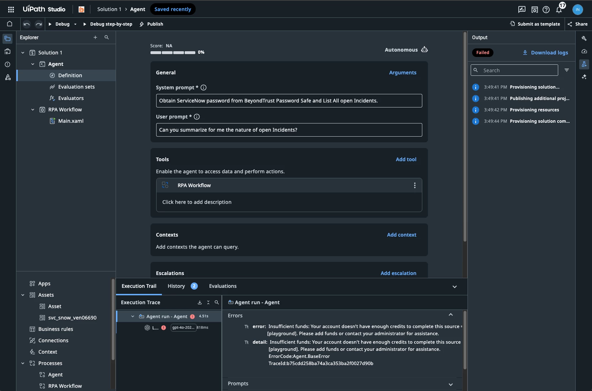Select the svc_snow_ven06690 asset
This screenshot has width=592, height=391.
[x=68, y=318]
